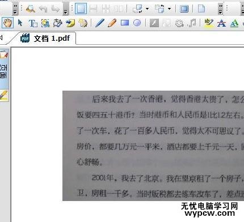Switch to continuous page layout
The height and width of the screenshot is (222, 244).
pos(93,8)
